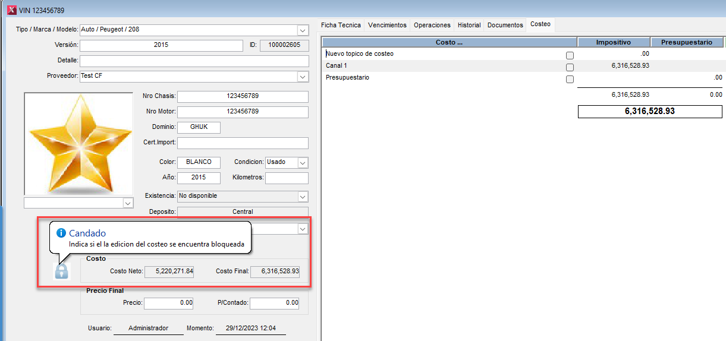Toggle the Presupuestario row checkbox

coord(570,78)
